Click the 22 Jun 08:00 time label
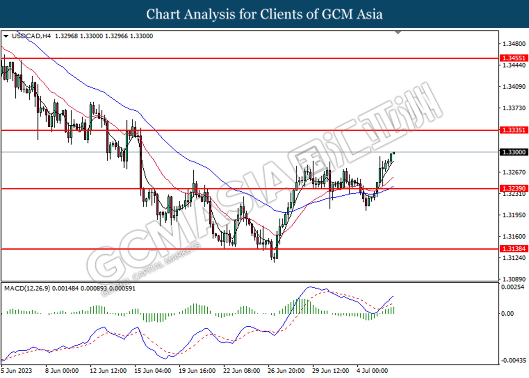Image resolution: width=529 pixels, height=378 pixels. (241, 371)
